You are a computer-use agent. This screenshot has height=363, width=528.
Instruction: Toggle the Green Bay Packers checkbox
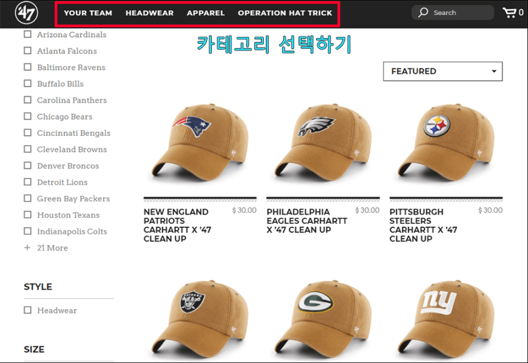tap(27, 198)
